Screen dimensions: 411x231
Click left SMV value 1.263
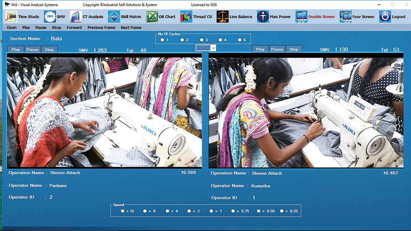click(x=100, y=50)
